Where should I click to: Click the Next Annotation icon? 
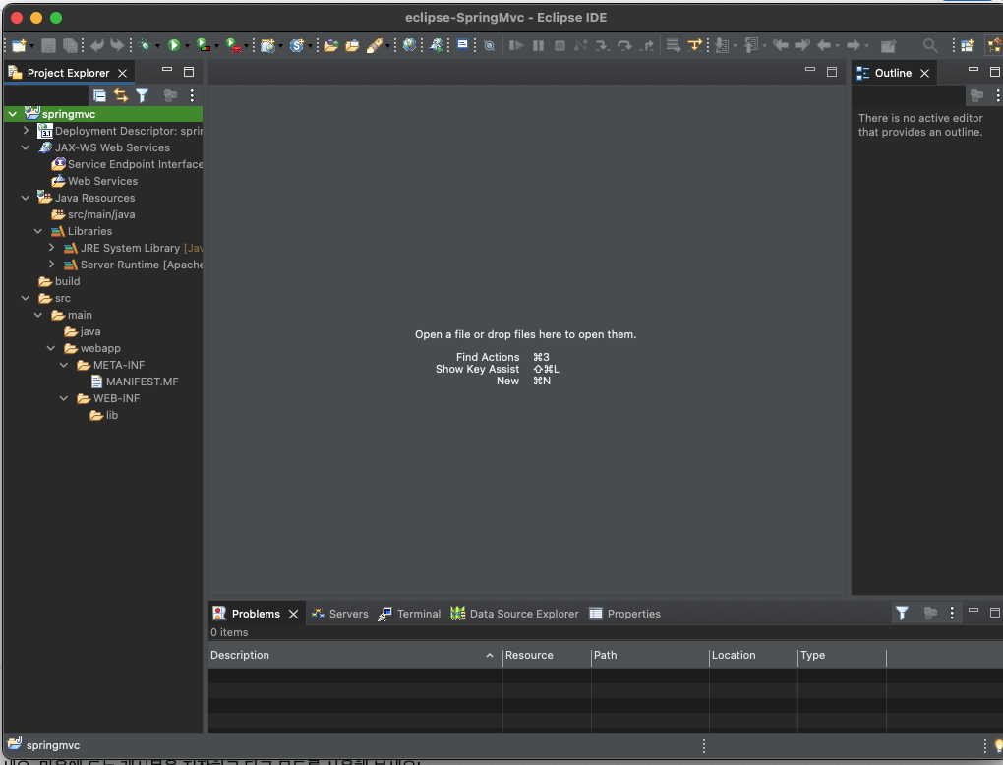[x=722, y=45]
